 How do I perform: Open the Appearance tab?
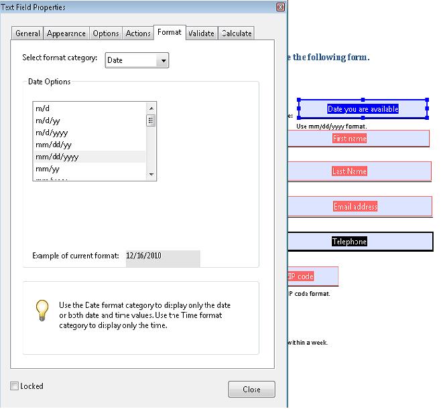[66, 33]
